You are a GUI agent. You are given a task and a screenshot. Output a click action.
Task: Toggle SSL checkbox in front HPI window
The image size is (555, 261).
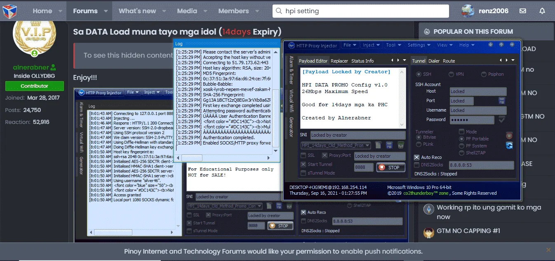point(303,156)
